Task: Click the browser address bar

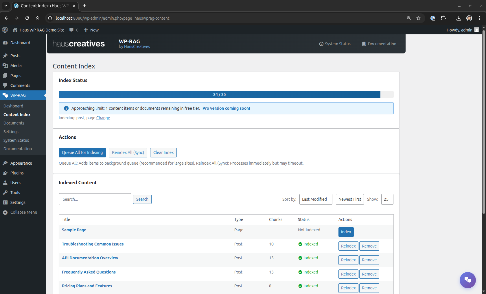Action: coord(226,18)
